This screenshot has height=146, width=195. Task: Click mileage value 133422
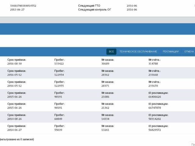[x=59, y=64]
